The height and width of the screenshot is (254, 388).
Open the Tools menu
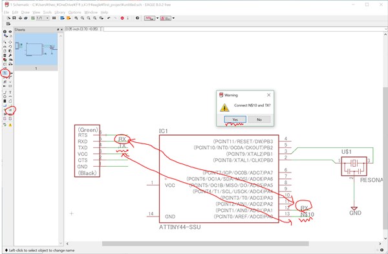pyautogui.click(x=47, y=12)
